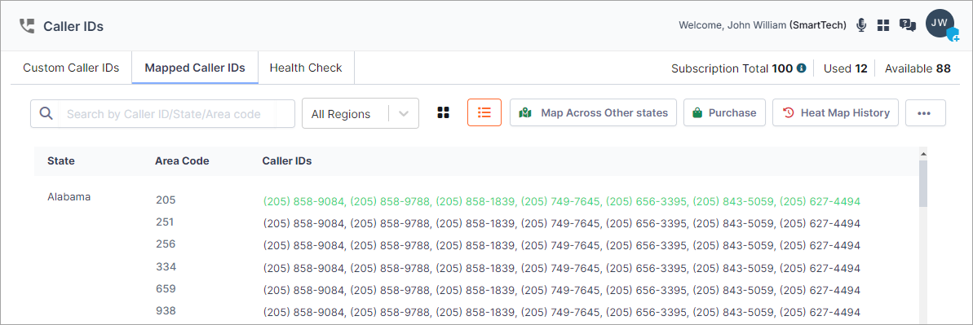This screenshot has width=973, height=325.
Task: Click the scrollbar up arrow
Action: (x=922, y=154)
